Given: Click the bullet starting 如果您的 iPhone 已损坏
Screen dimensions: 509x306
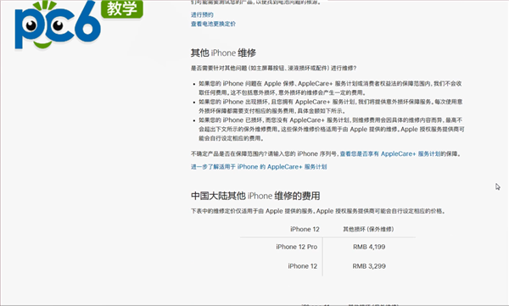Looking at the screenshot, I should [x=332, y=129].
